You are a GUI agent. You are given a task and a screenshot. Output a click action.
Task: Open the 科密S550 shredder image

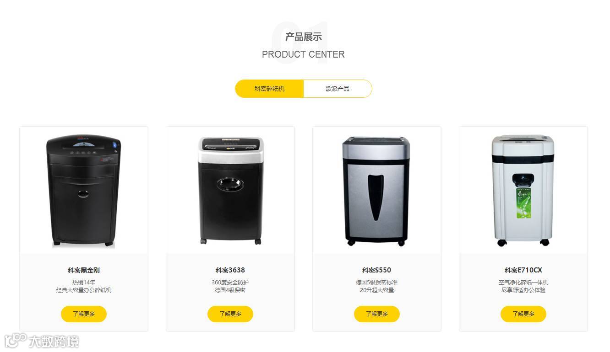click(x=377, y=190)
